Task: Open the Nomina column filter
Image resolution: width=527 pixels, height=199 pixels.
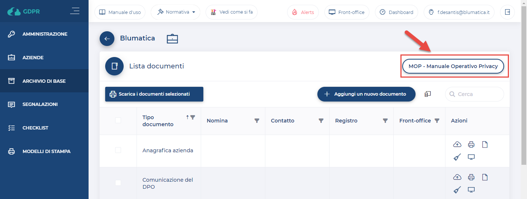Action: (x=257, y=121)
